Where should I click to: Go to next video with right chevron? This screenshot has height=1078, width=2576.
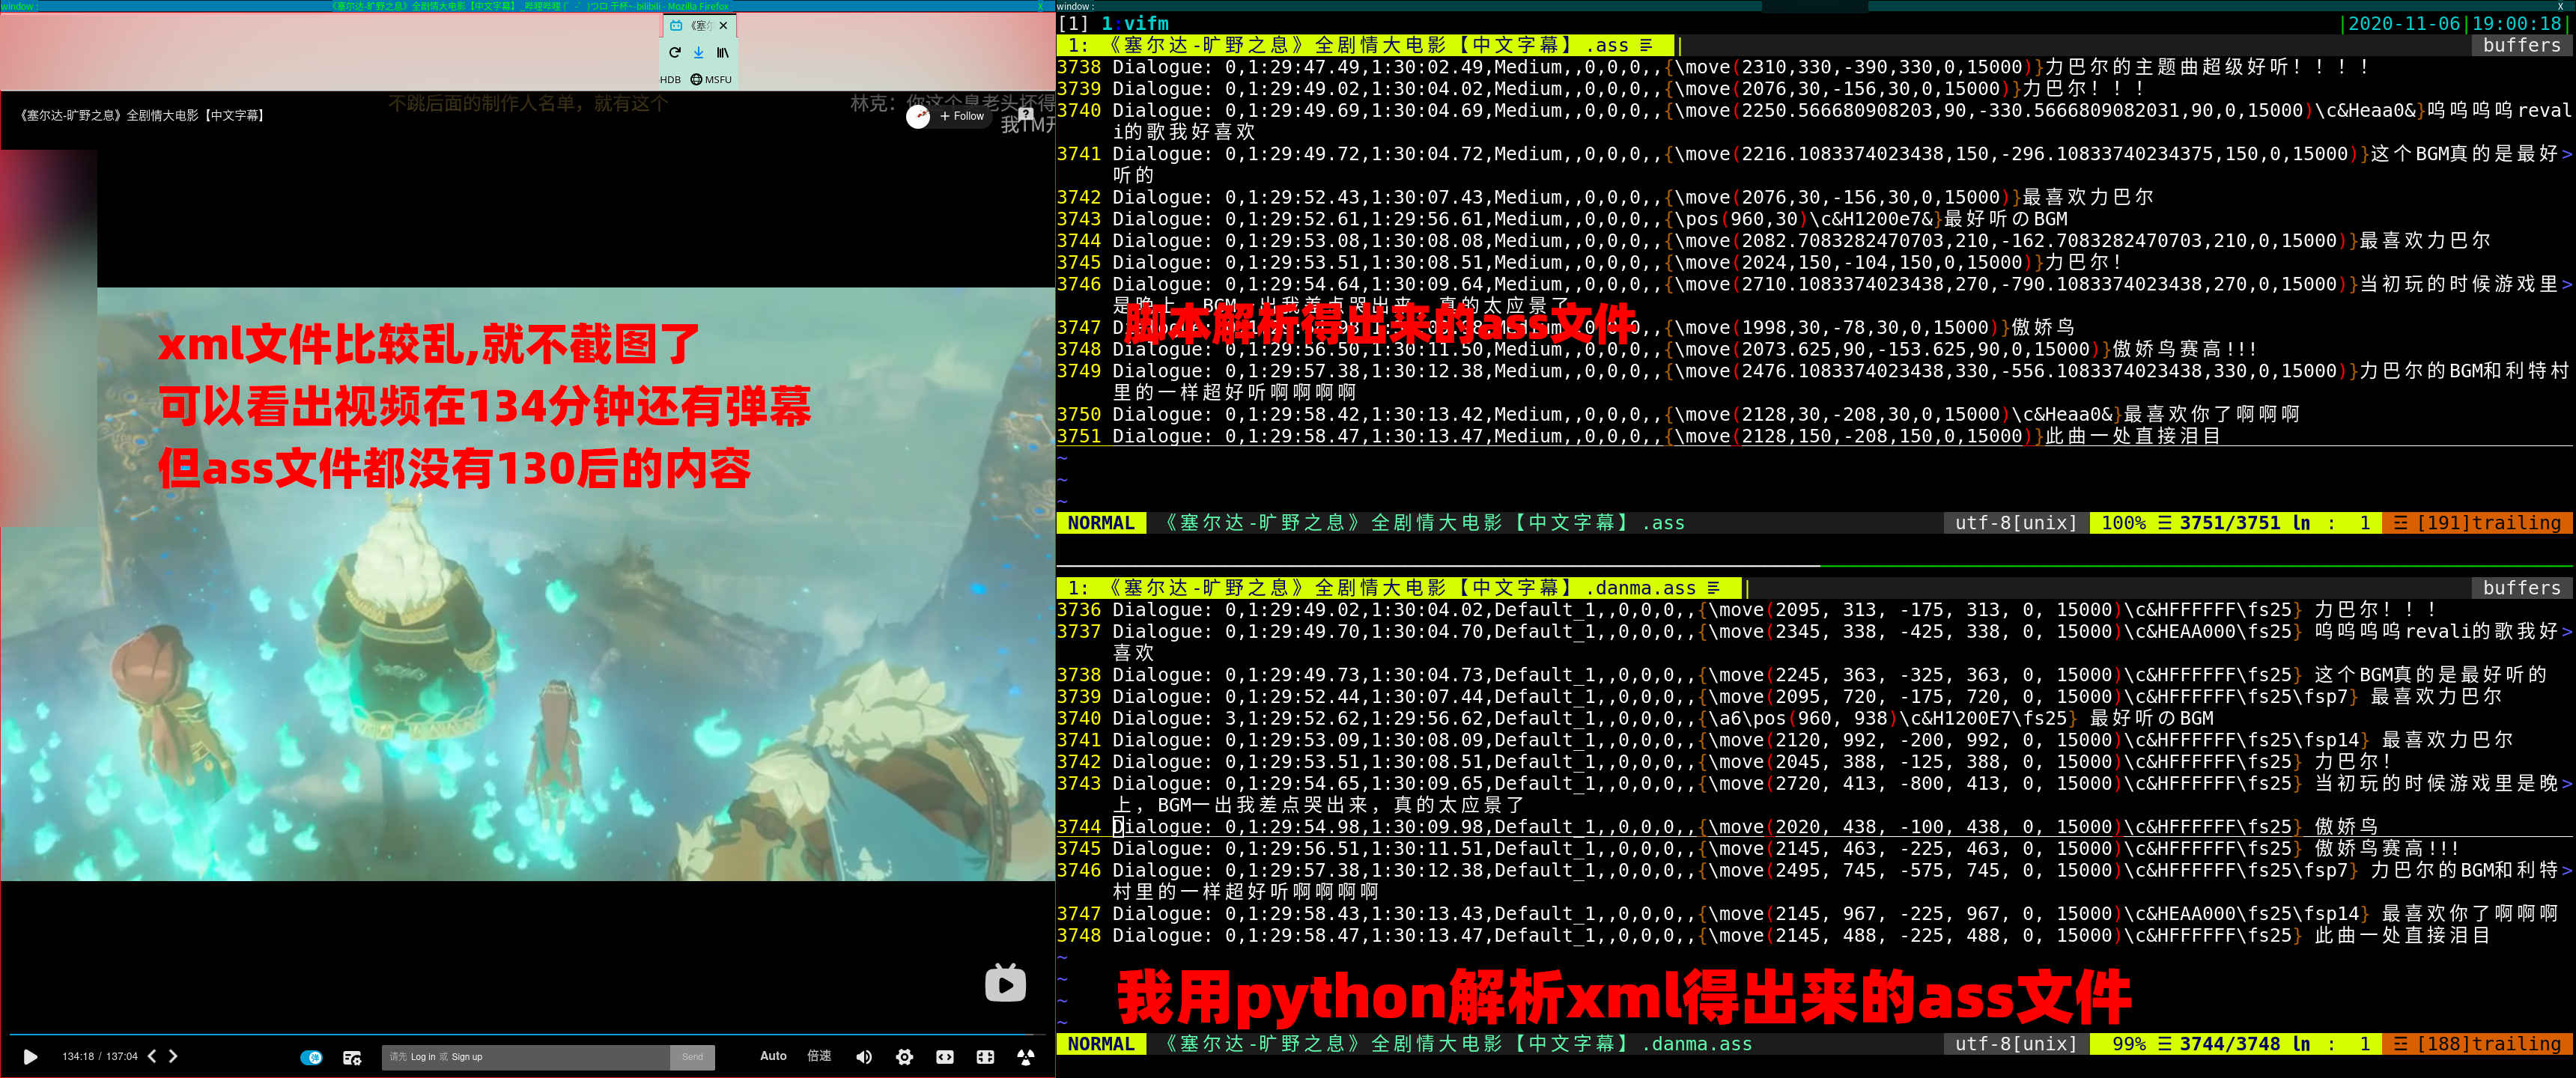173,1056
